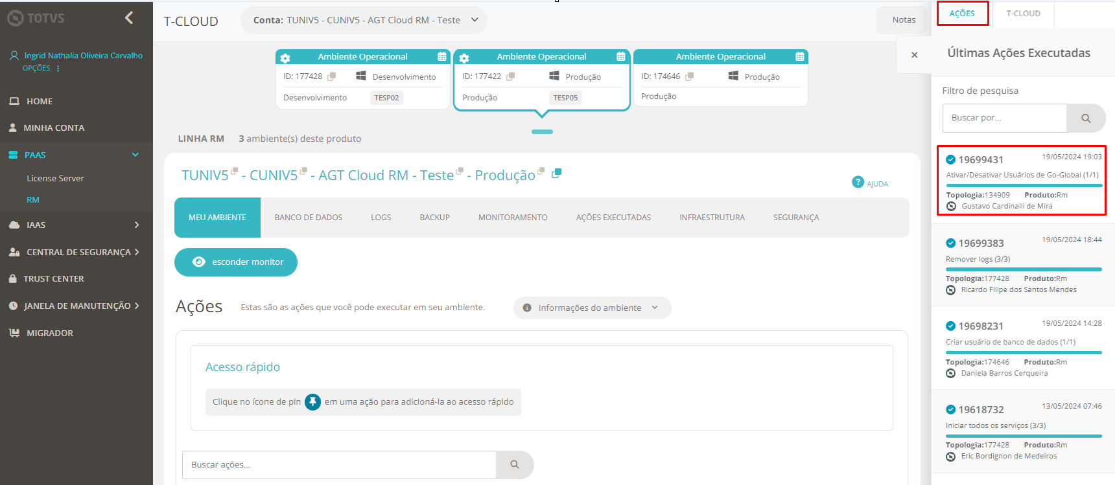Click TESP05 tag on Produção card
The image size is (1115, 485).
click(x=565, y=98)
